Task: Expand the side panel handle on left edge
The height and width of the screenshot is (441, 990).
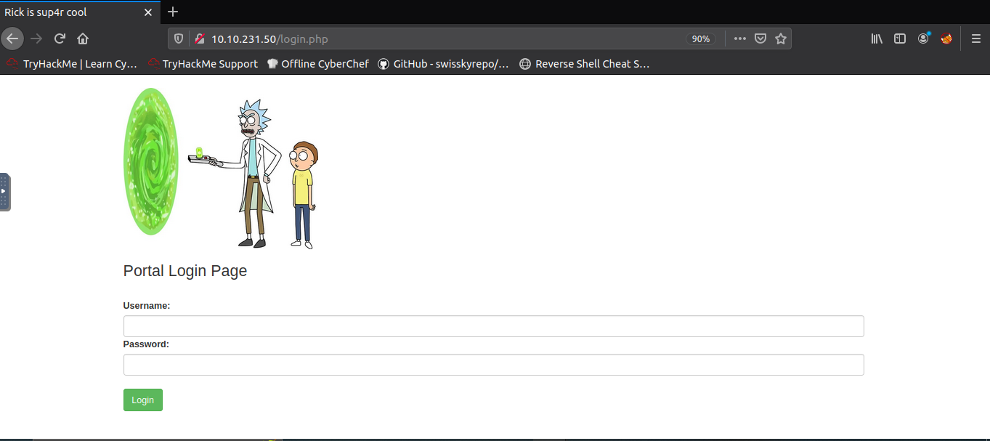Action: [4, 192]
